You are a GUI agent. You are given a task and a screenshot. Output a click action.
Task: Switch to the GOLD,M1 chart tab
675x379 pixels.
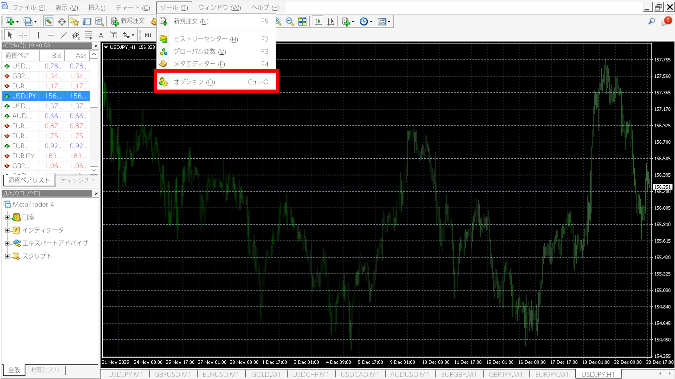click(x=266, y=374)
